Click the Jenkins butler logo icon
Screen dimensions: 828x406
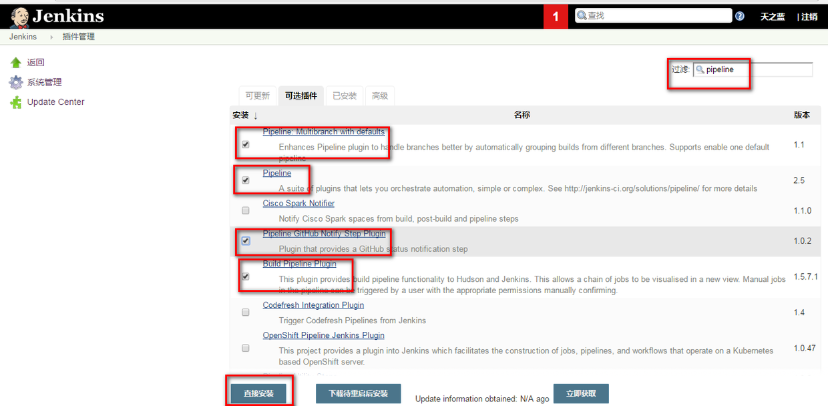[x=19, y=16]
